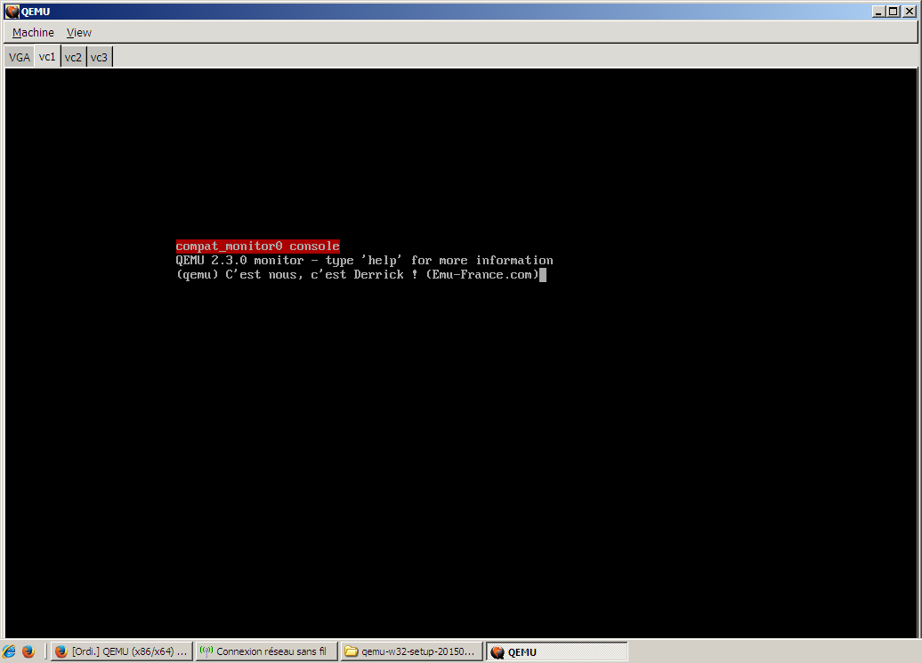Click the compat_monitor0 console header text
The width and height of the screenshot is (922, 663).
257,246
